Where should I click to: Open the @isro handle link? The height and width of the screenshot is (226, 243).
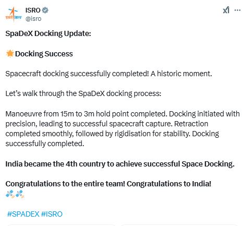click(x=33, y=18)
